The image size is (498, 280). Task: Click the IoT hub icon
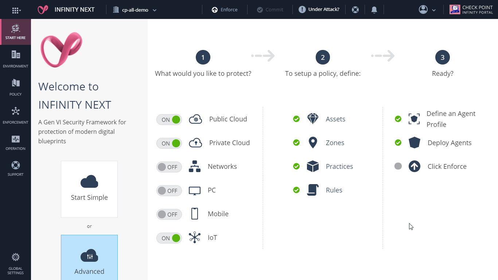[x=195, y=237]
